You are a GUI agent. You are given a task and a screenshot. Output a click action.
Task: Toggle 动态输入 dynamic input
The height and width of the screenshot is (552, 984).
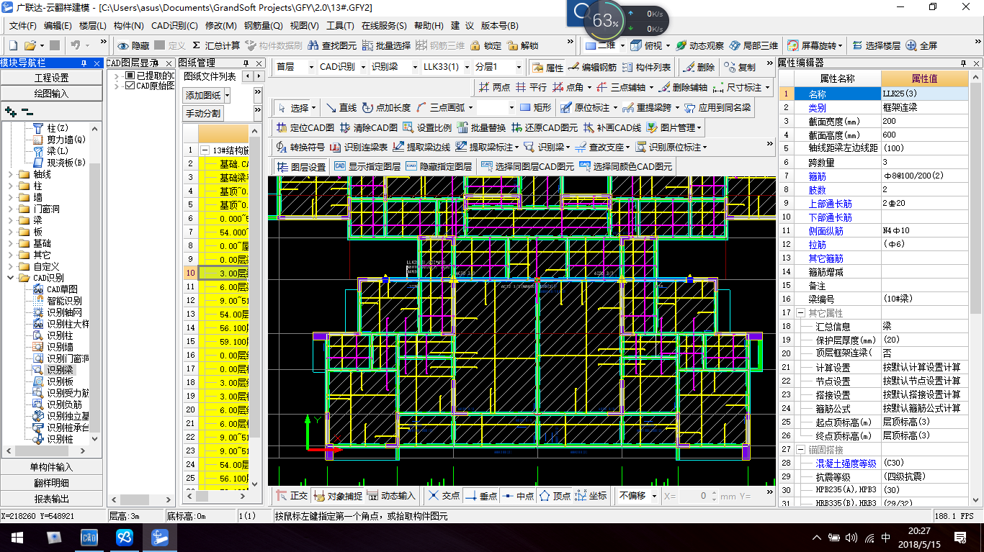(x=391, y=496)
